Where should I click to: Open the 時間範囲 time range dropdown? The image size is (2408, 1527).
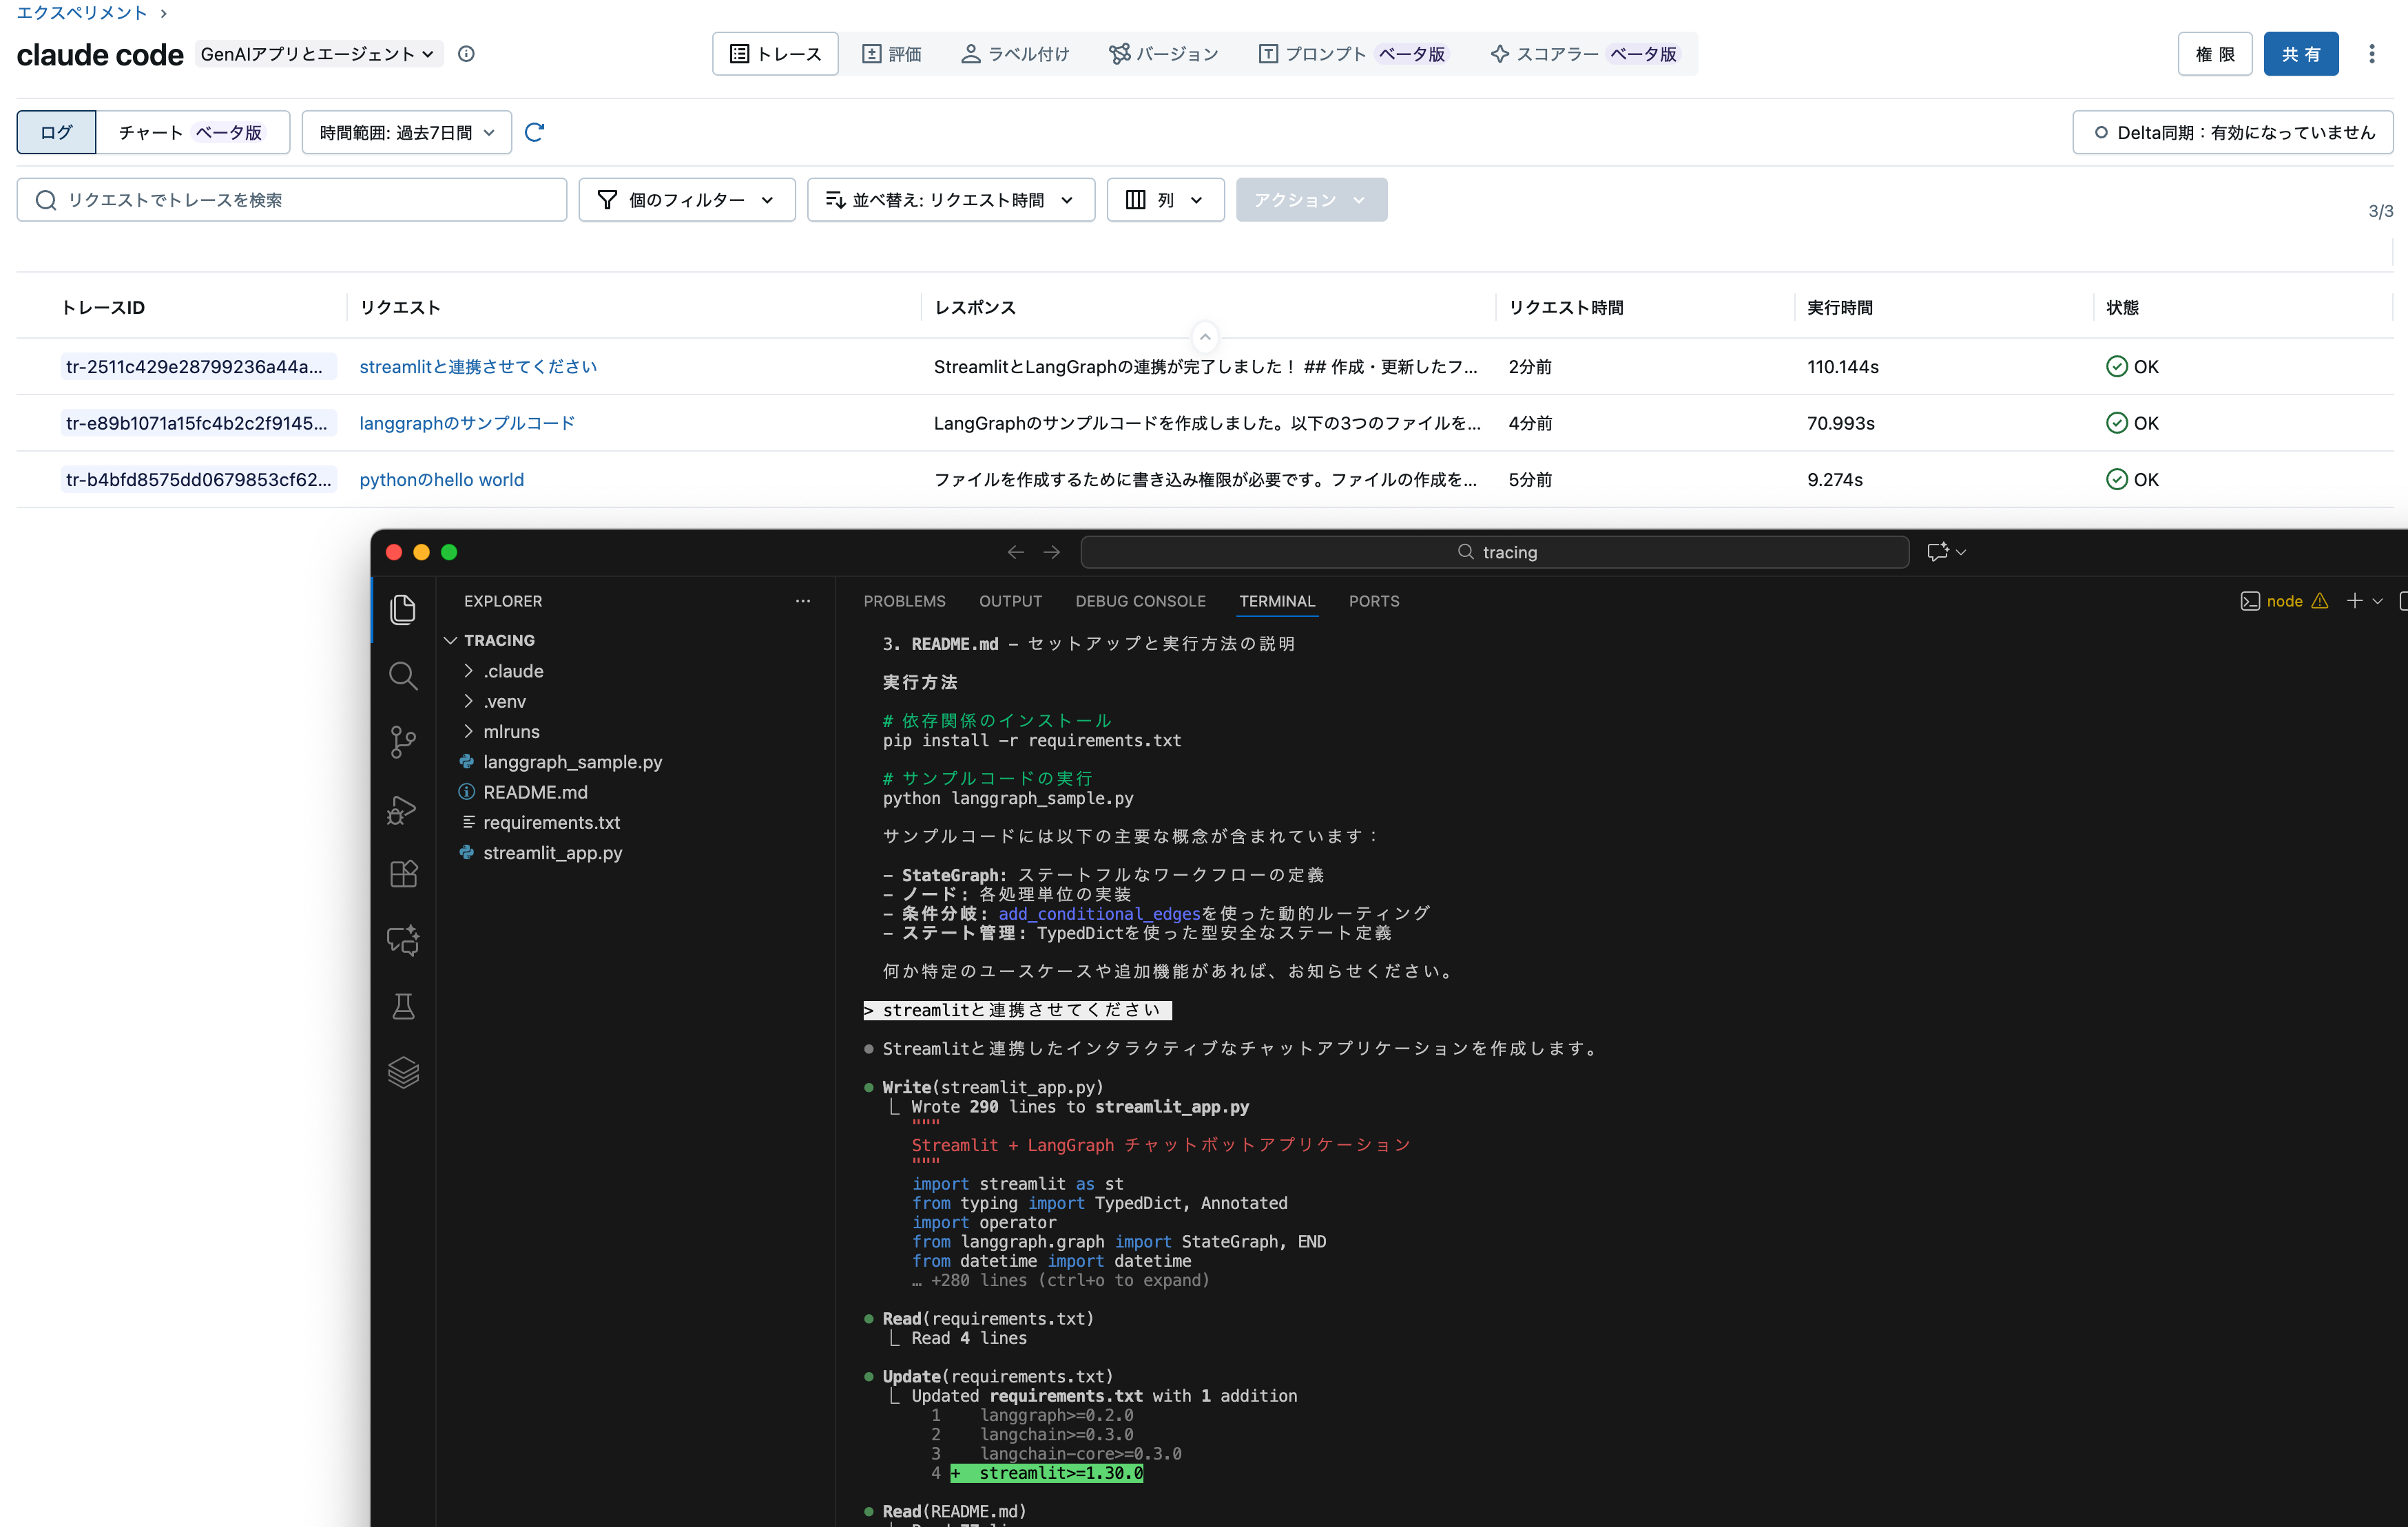click(x=405, y=131)
